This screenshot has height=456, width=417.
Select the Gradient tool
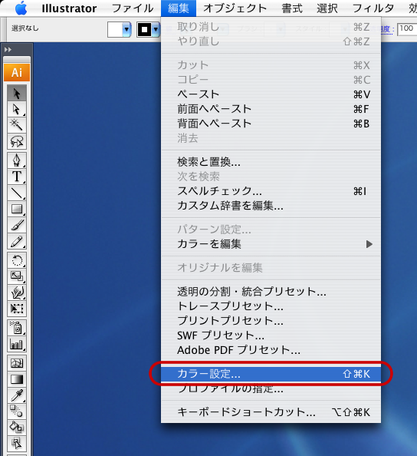pyautogui.click(x=17, y=379)
